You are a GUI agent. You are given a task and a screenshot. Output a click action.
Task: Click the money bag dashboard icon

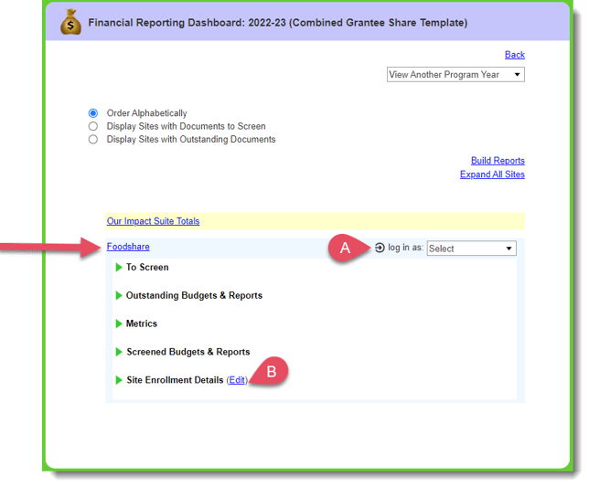pos(70,22)
